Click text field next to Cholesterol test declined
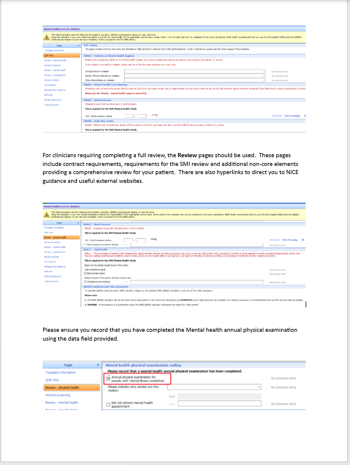Screen dimensions: 350x465 click(197, 282)
